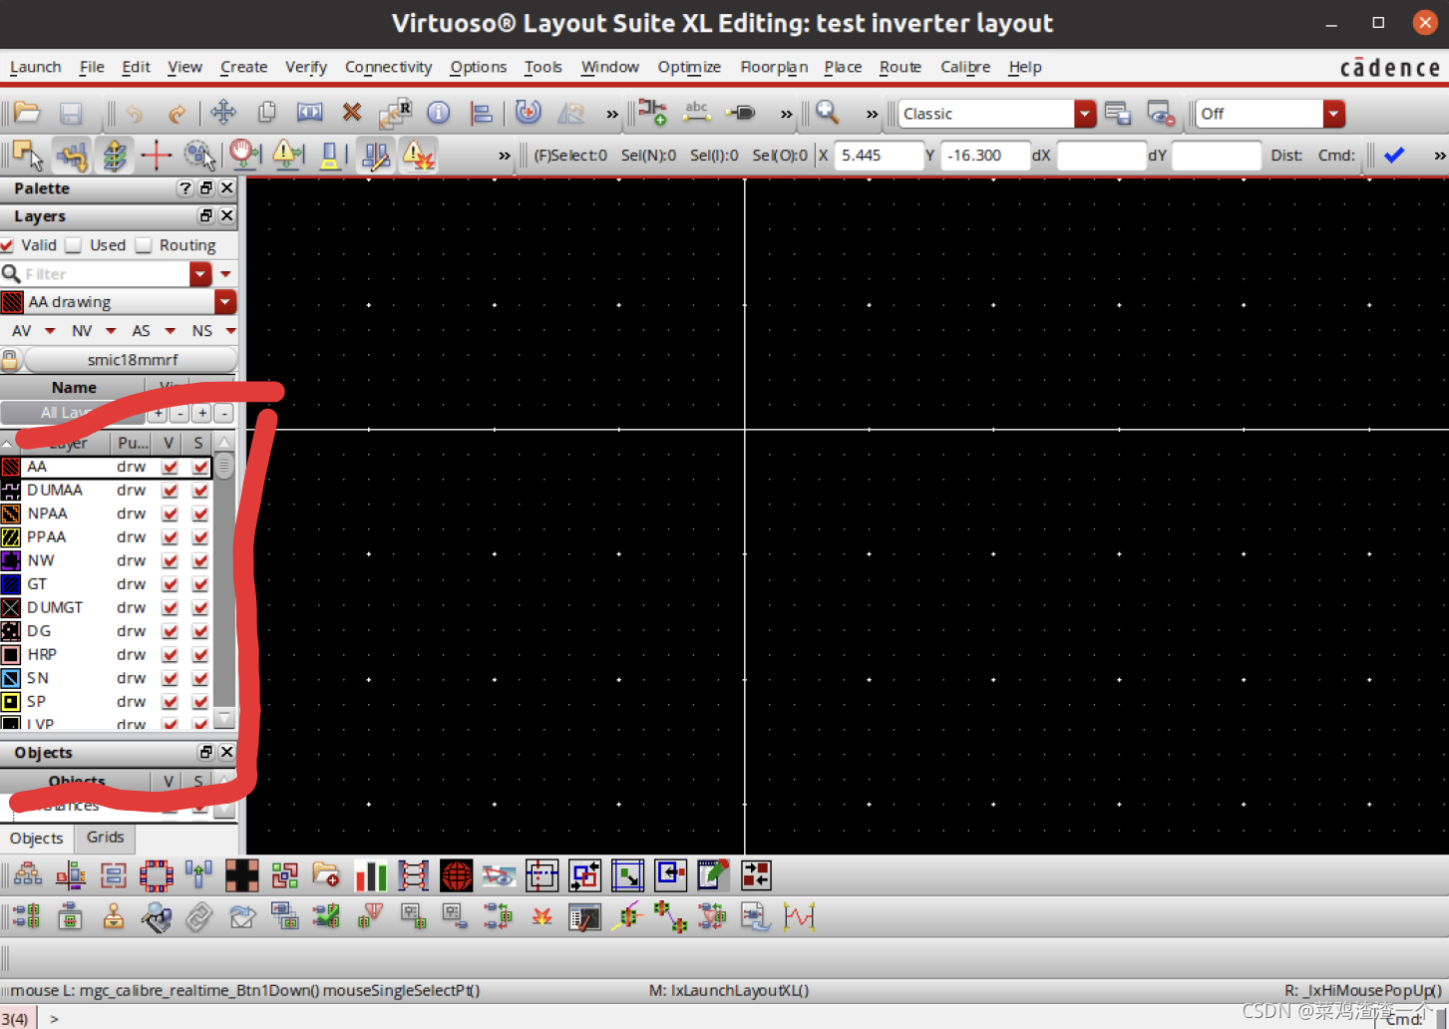Click the Align tool icon
This screenshot has width=1449, height=1029.
(x=482, y=113)
